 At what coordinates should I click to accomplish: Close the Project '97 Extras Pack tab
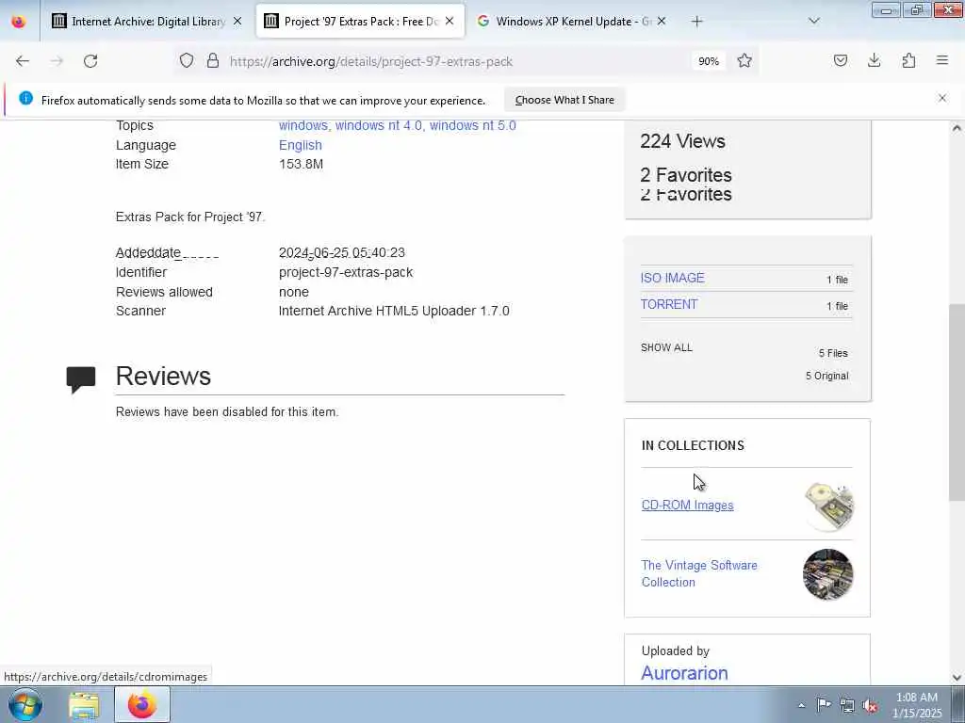[x=450, y=21]
